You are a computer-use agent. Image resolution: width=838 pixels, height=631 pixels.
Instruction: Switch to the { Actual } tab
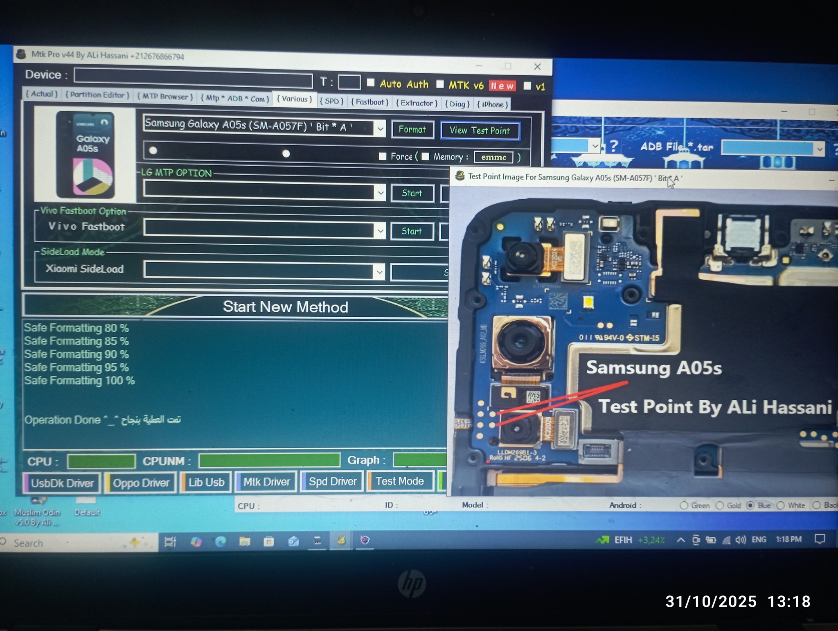tap(42, 94)
